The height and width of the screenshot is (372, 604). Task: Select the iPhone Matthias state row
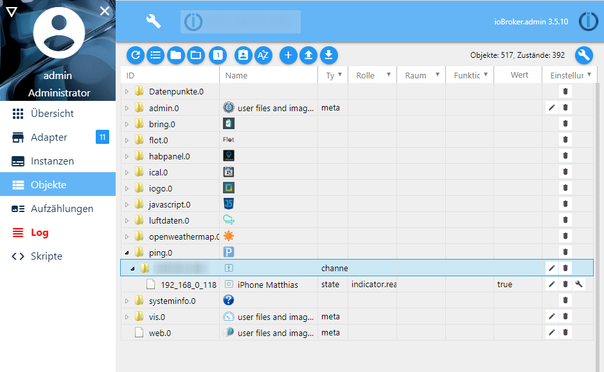(267, 285)
